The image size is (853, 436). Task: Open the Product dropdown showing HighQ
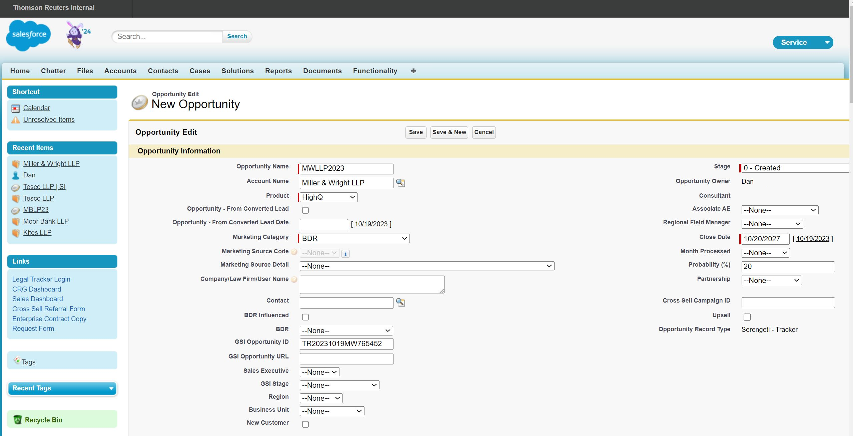click(x=329, y=197)
